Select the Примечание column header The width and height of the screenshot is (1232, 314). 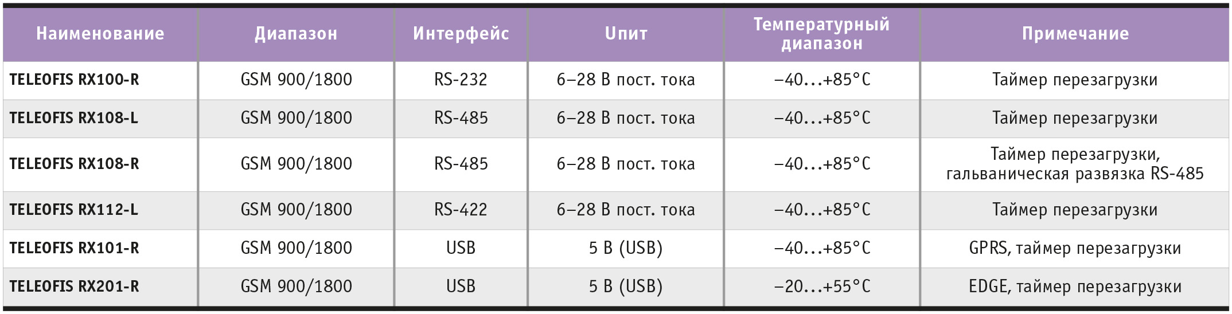pyautogui.click(x=1075, y=34)
